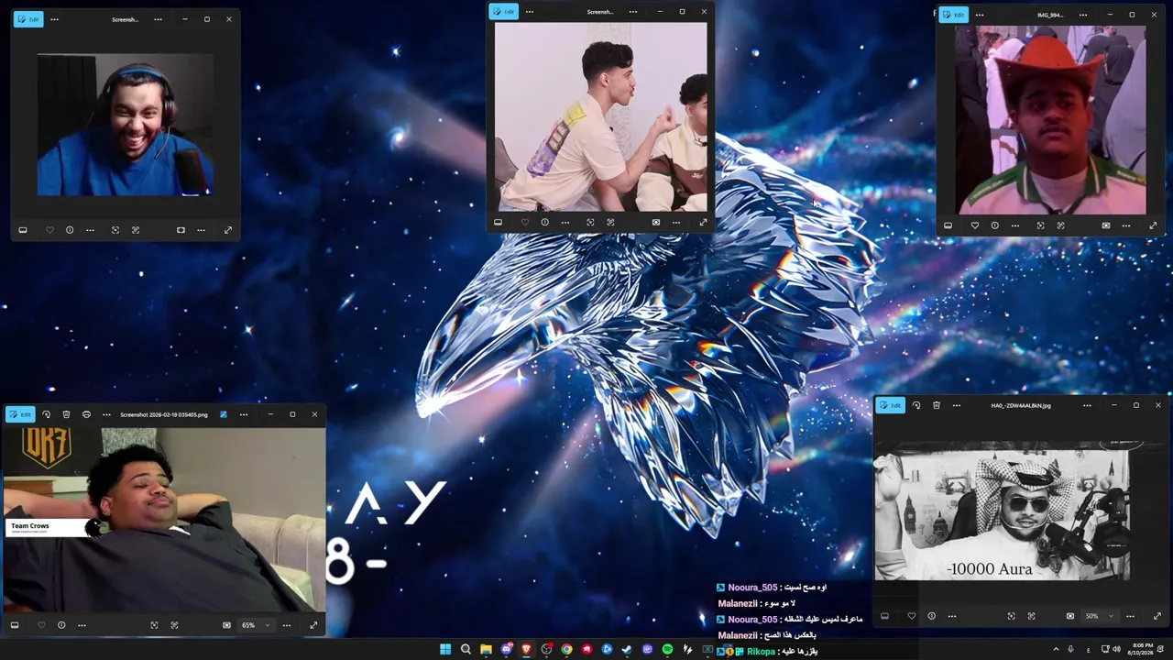1173x660 pixels.
Task: Show file info in the top-left headphones photo window
Action: pyautogui.click(x=70, y=230)
